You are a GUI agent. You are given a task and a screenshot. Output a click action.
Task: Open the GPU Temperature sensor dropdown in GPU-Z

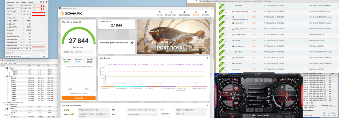click(22, 12)
